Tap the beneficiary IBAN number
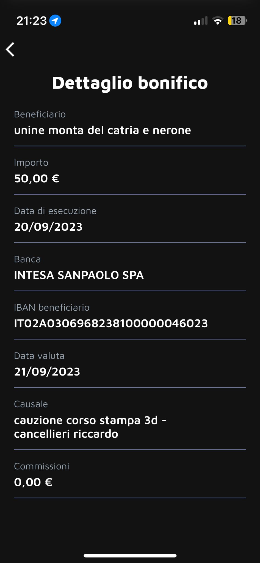The image size is (260, 563). pos(111,324)
